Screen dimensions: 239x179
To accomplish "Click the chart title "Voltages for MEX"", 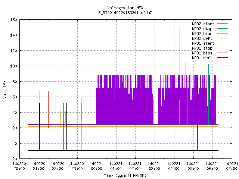I will (x=125, y=8).
